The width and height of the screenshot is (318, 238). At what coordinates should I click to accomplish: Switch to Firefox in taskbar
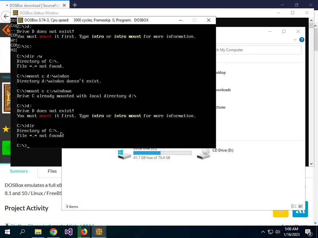84,232
